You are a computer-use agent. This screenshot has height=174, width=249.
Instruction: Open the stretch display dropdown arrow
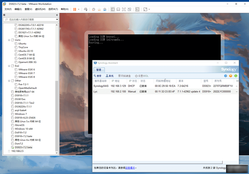[x=149, y=10]
